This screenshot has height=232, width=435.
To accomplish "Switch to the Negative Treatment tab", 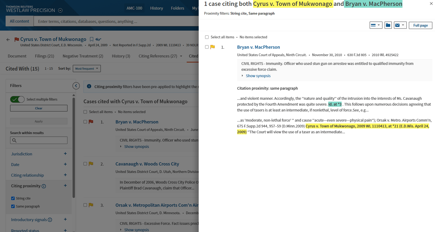I will (83, 56).
